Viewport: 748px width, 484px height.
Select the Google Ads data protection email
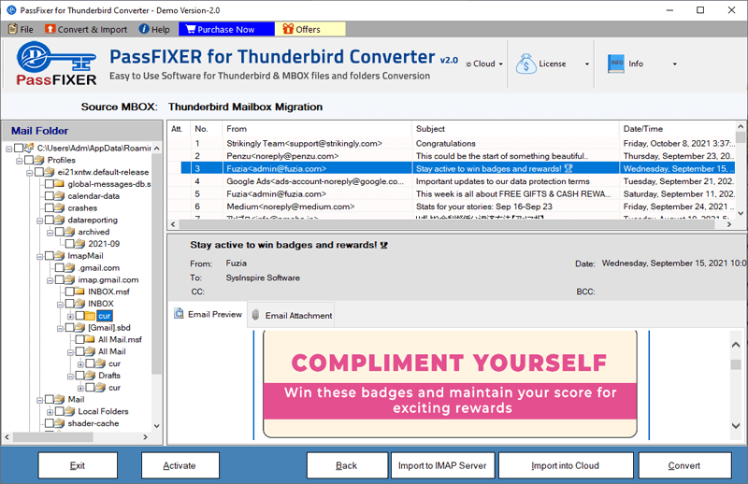click(x=452, y=181)
